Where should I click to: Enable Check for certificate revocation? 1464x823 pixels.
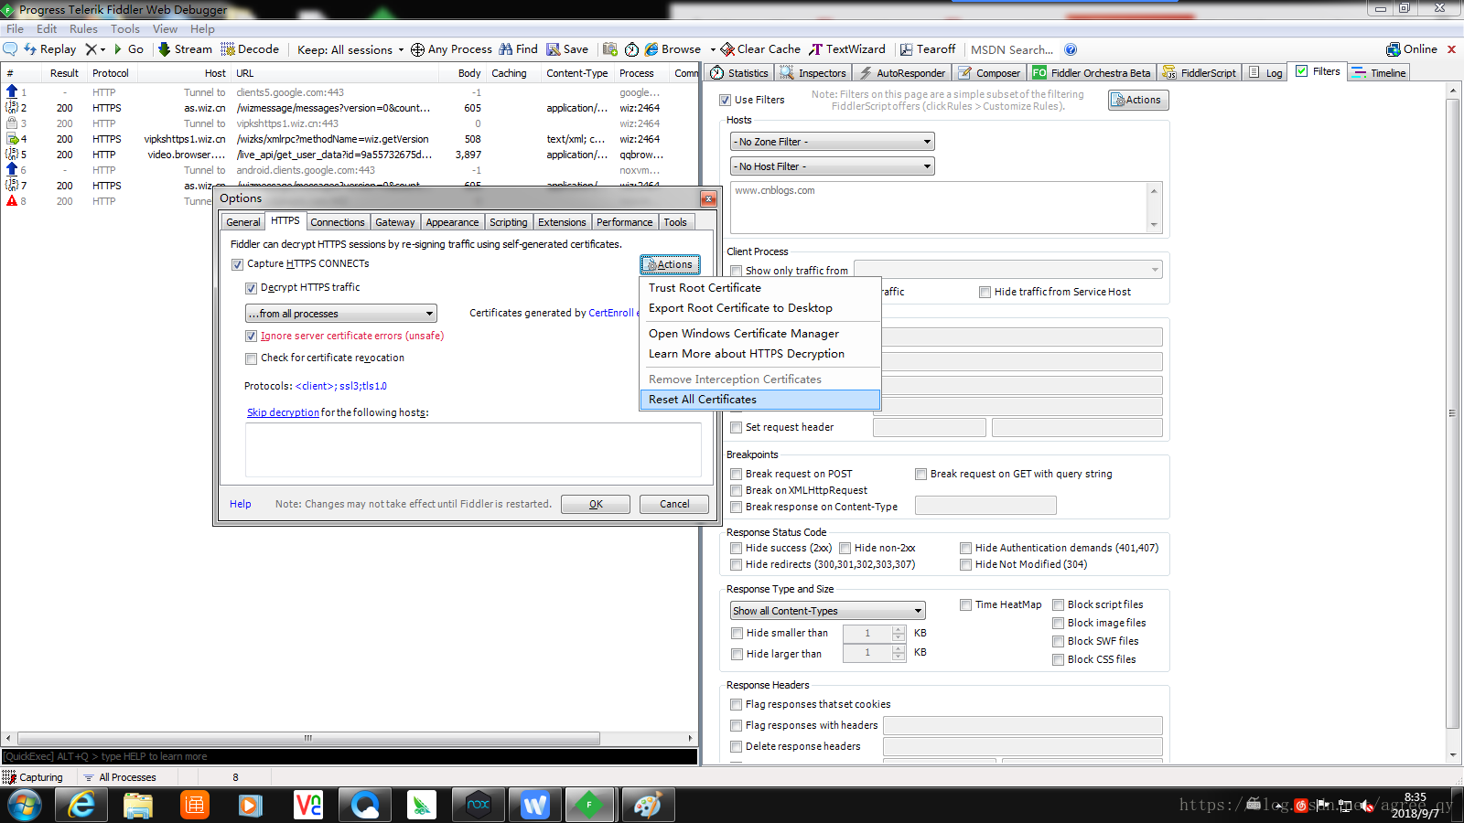click(x=251, y=358)
